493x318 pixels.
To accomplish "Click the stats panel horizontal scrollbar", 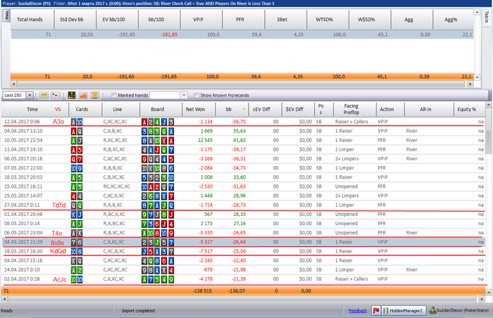I will tap(242, 84).
